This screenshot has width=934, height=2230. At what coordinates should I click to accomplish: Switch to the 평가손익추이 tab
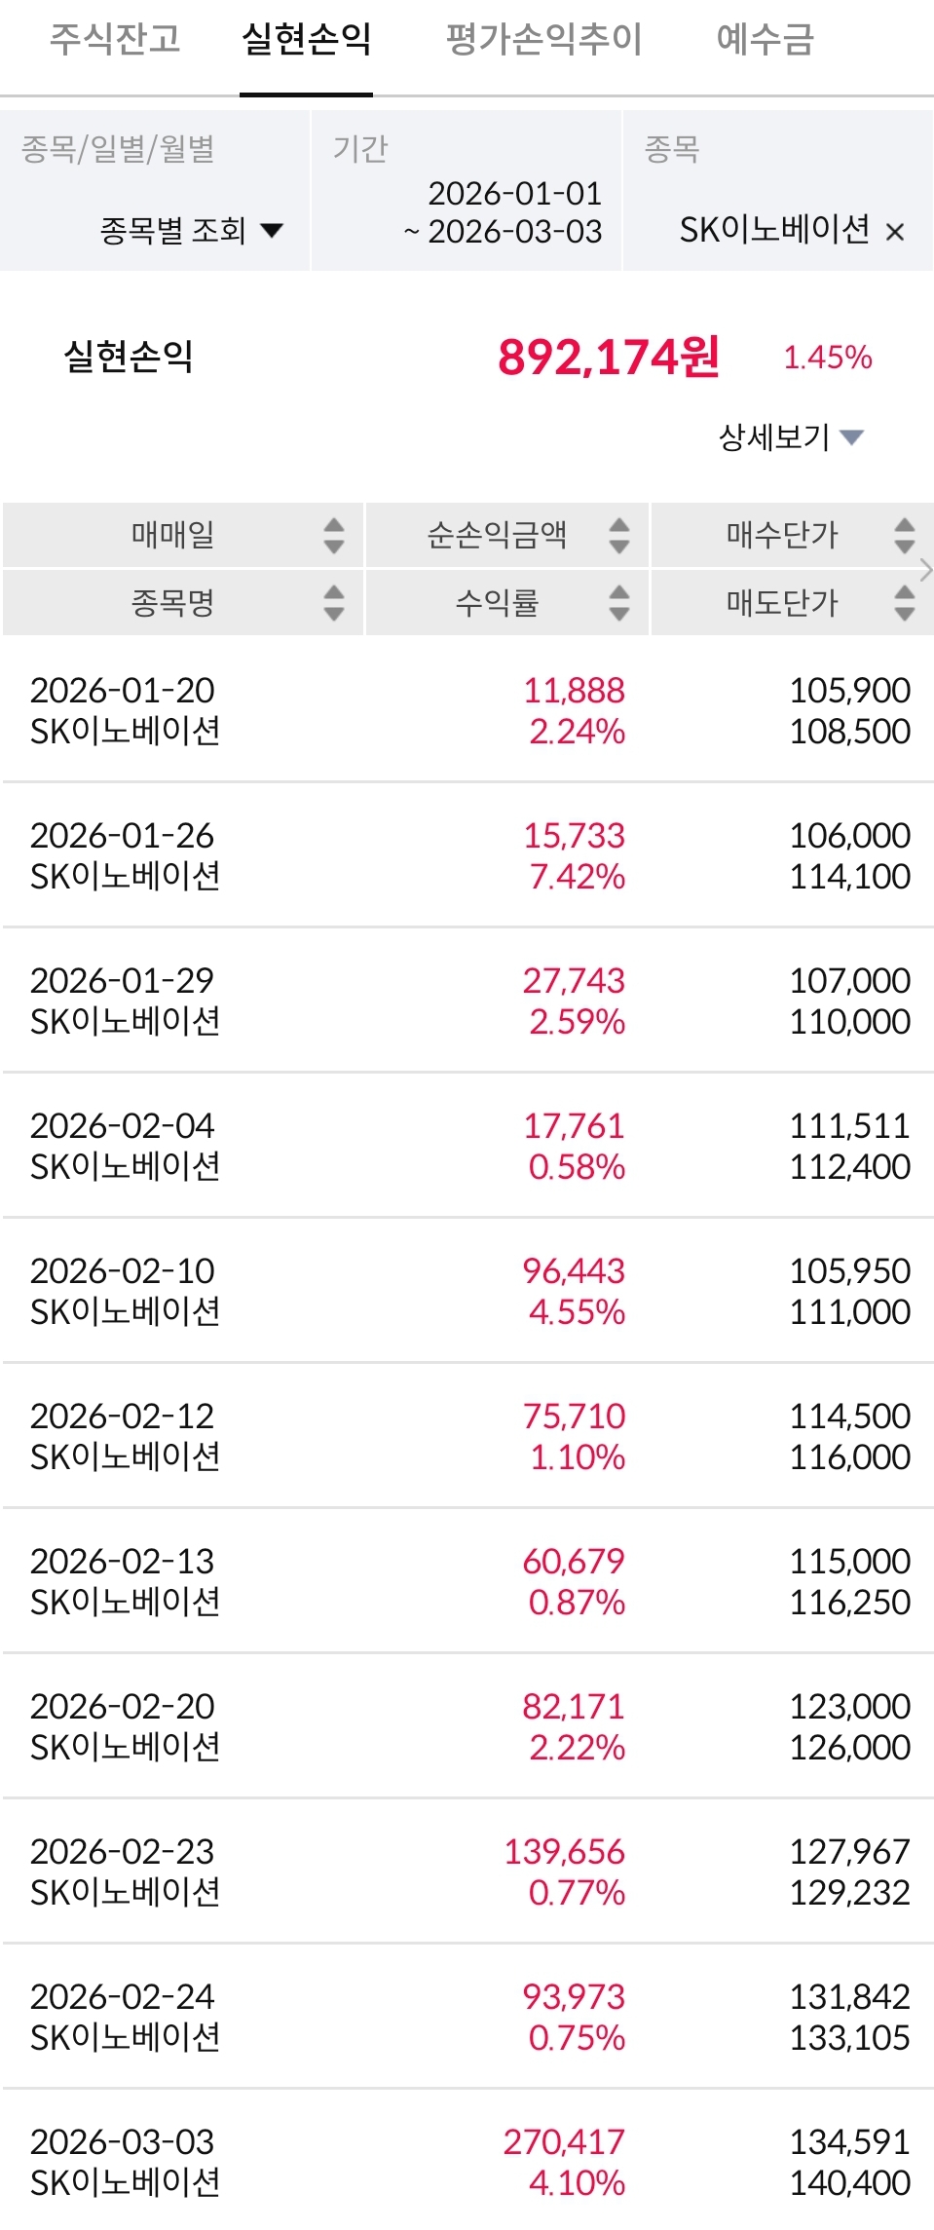[543, 40]
